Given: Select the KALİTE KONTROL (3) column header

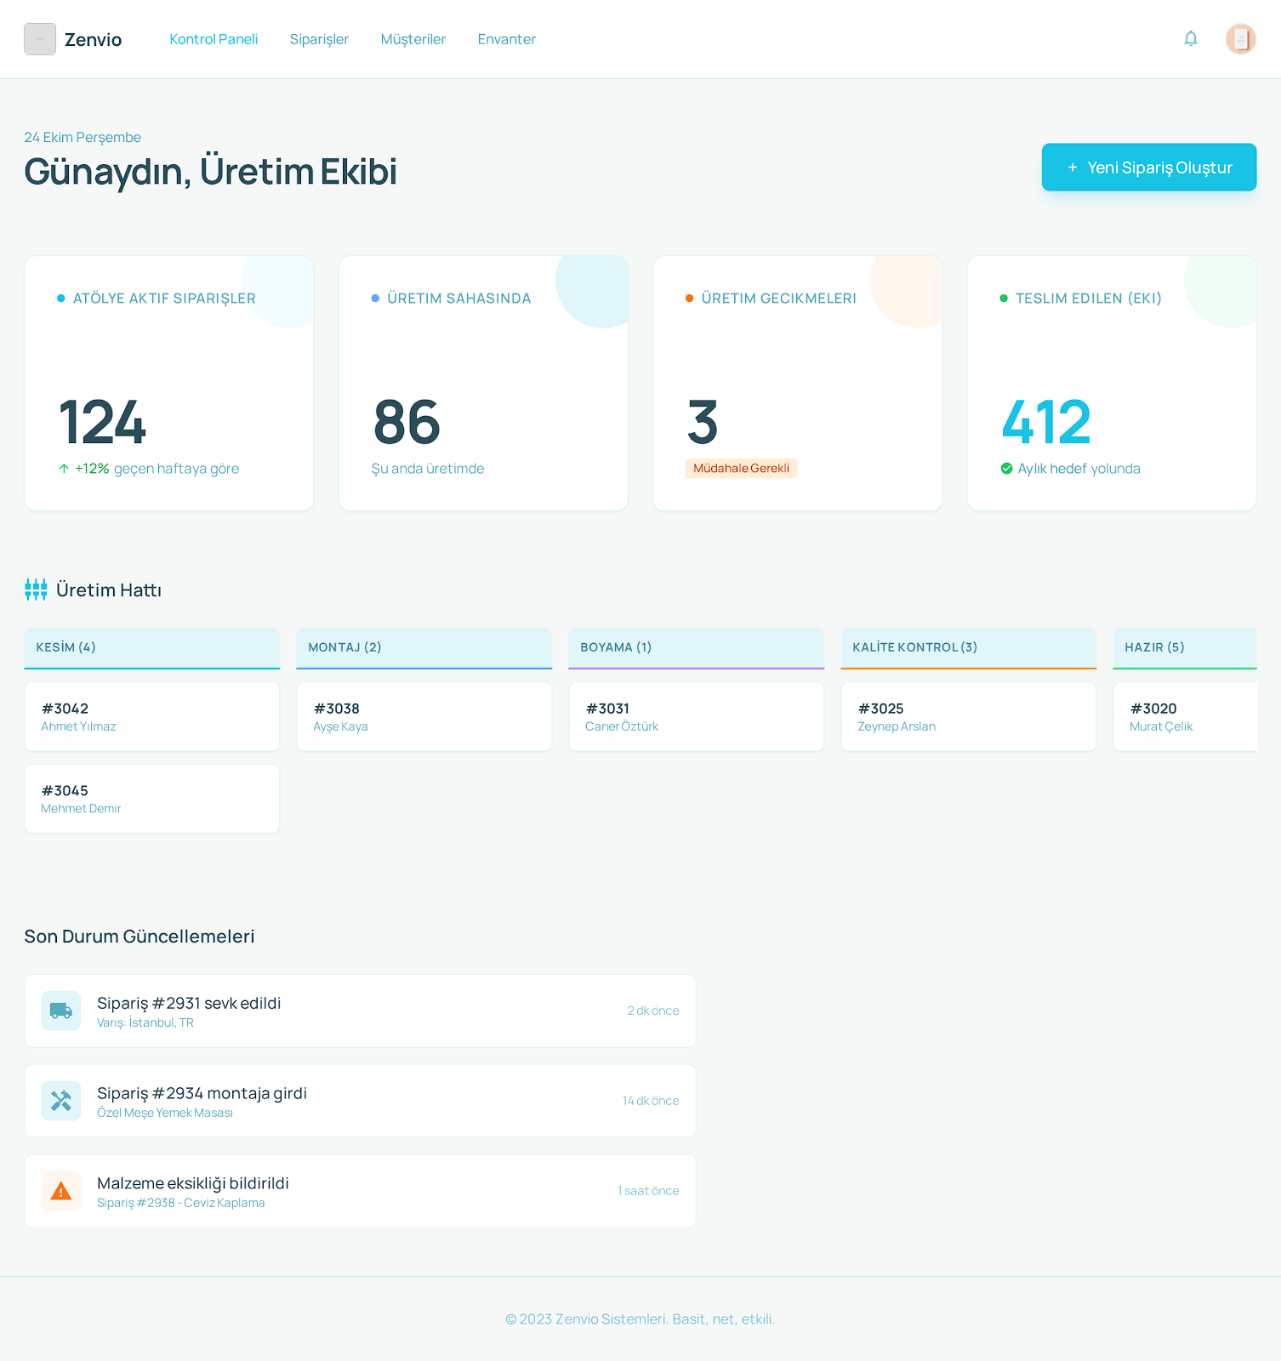Looking at the screenshot, I should (x=969, y=648).
